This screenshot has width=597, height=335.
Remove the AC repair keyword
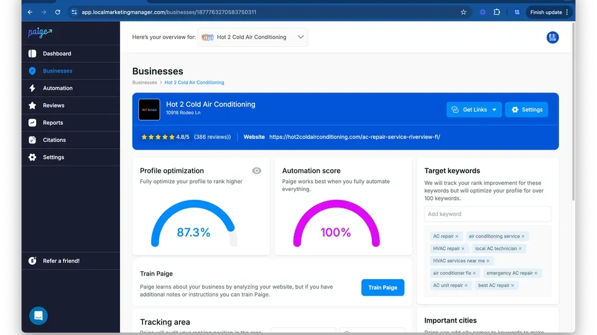click(x=457, y=236)
